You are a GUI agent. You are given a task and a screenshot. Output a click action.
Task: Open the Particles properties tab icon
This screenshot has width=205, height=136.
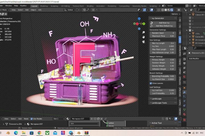pyautogui.click(x=184, y=97)
